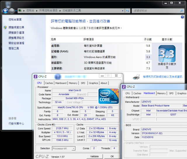
Task: Open recent pages dropdown beside Forward arrow
Action: tap(16, 11)
